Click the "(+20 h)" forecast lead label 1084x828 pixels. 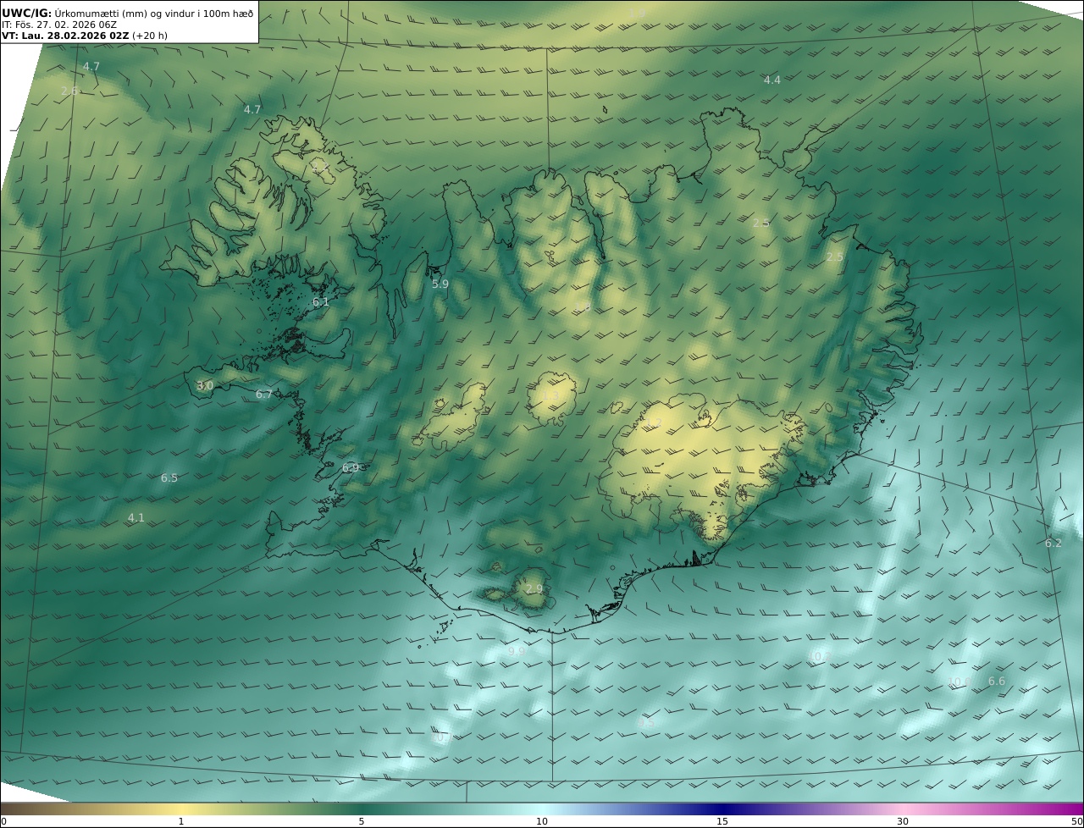(x=150, y=36)
